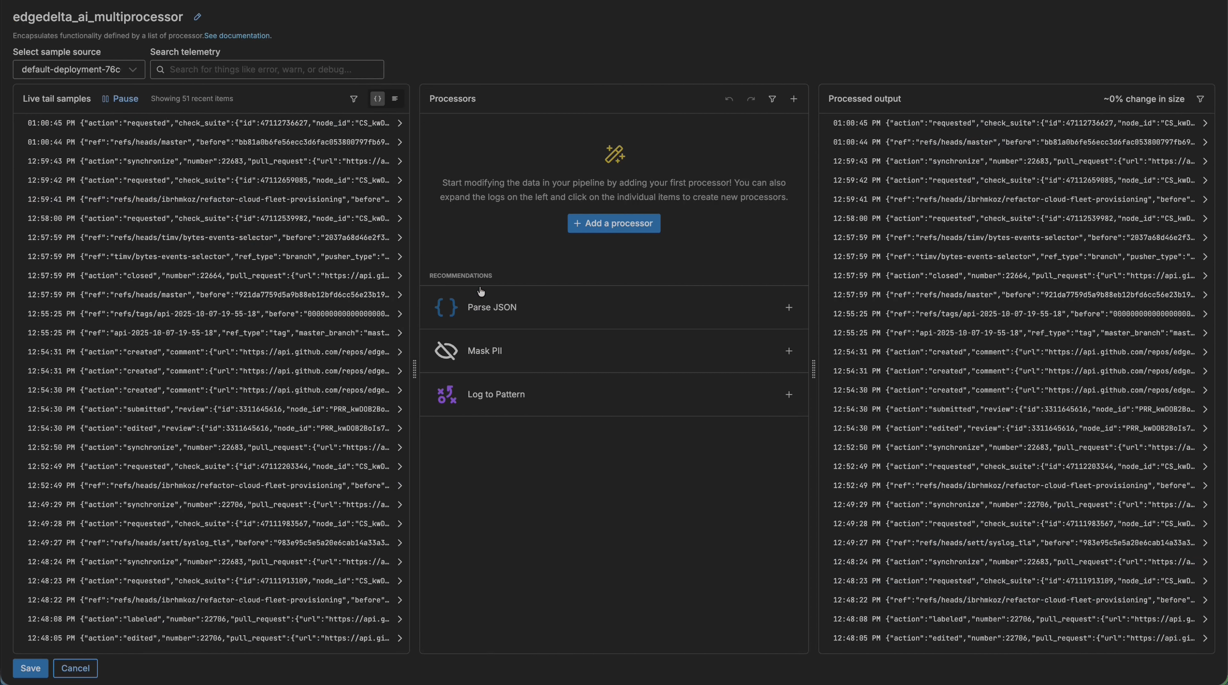Click plus icon on Mask PII recommendation

point(789,351)
